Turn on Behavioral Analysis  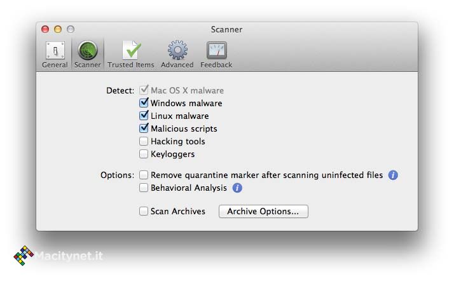coord(144,188)
